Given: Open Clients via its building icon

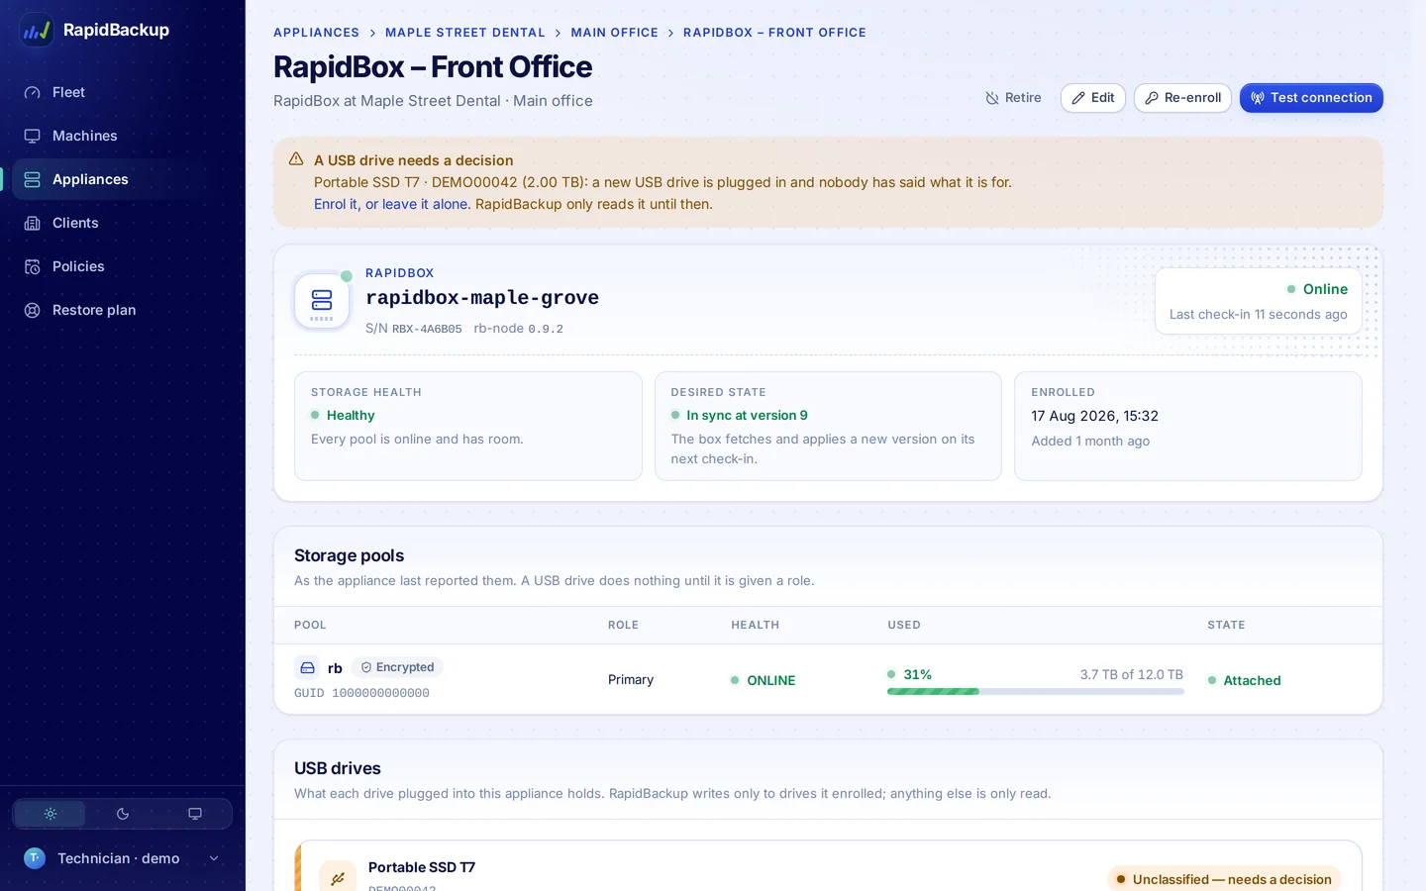Looking at the screenshot, I should (x=33, y=223).
